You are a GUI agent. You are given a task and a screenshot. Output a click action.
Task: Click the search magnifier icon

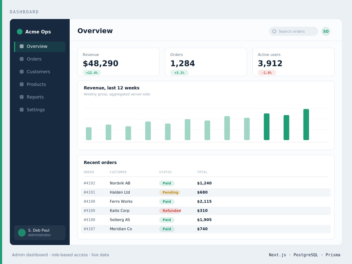[274, 31]
